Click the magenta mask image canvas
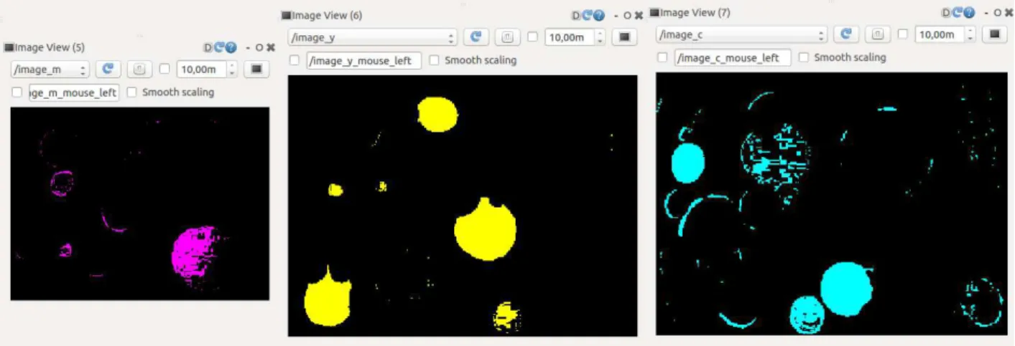This screenshot has height=346, width=1015. point(140,203)
